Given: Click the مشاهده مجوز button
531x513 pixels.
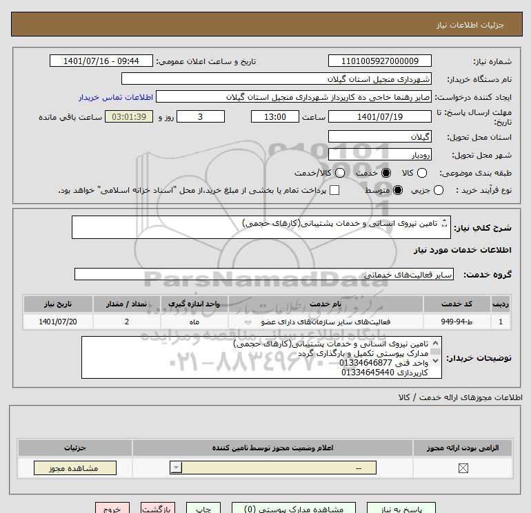Looking at the screenshot, I should pyautogui.click(x=75, y=468).
